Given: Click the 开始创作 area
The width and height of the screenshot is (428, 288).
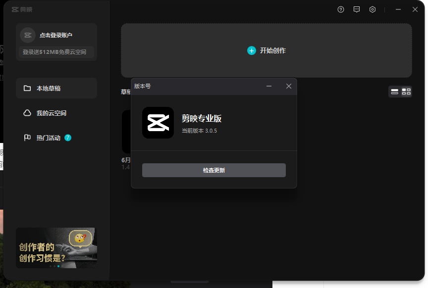Looking at the screenshot, I should click(x=267, y=50).
